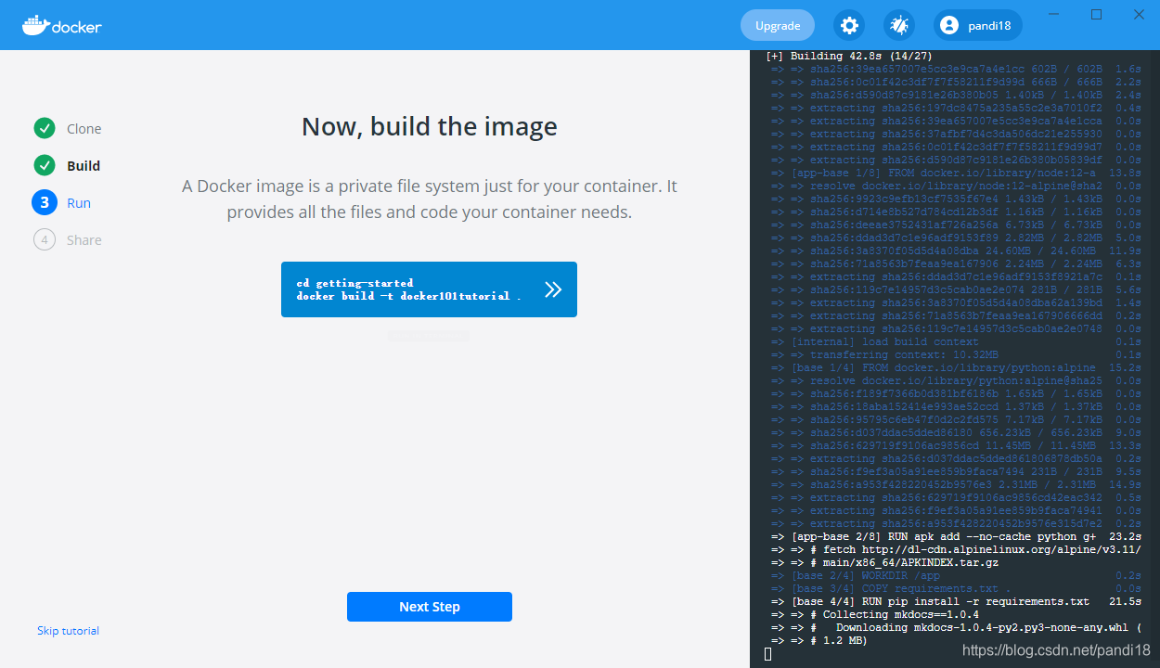This screenshot has height=668, width=1160.
Task: Click the 'RUN pip install -r requirements.txt' line
Action: coord(956,602)
